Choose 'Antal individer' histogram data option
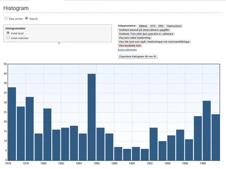The image size is (226, 169). point(8,38)
